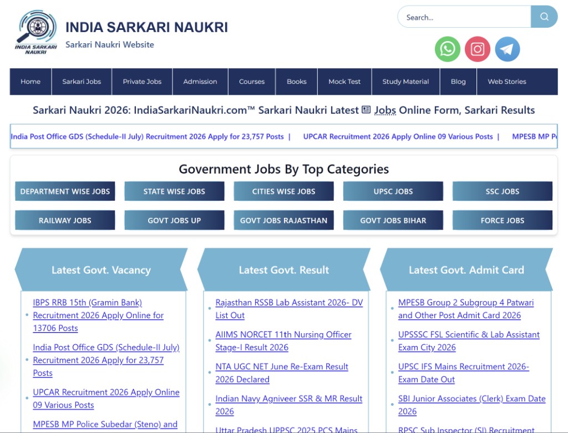This screenshot has height=433, width=568.
Task: Open ticker link India Post Office GDS
Action: [x=147, y=136]
